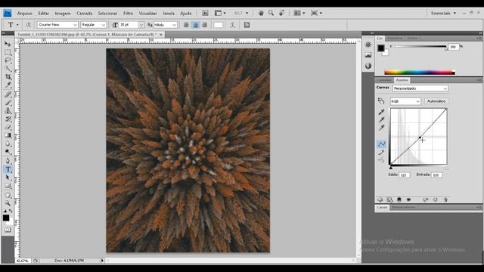Reset adjustment to defaults icon
The image size is (484, 272).
coord(436,199)
